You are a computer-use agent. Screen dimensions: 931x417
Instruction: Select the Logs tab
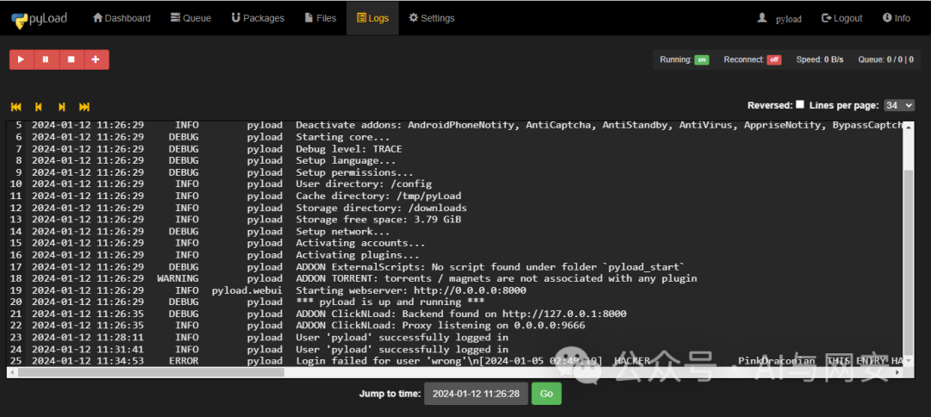click(373, 18)
